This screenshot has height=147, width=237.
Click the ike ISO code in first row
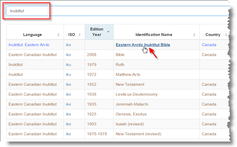tap(68, 45)
